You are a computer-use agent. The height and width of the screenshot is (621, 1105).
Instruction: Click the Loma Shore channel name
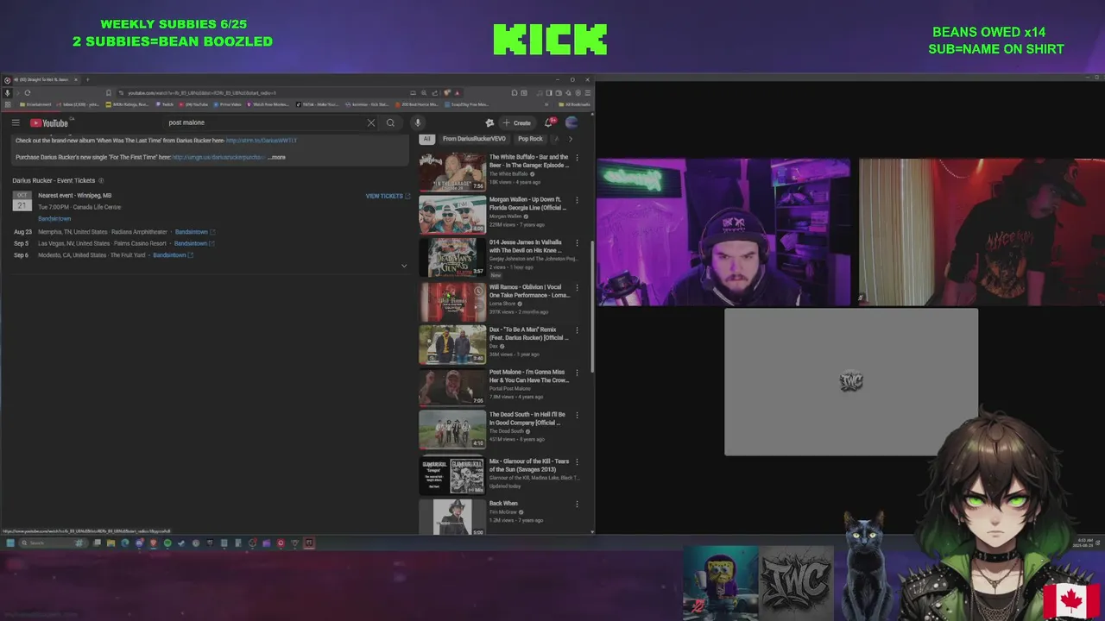point(503,303)
